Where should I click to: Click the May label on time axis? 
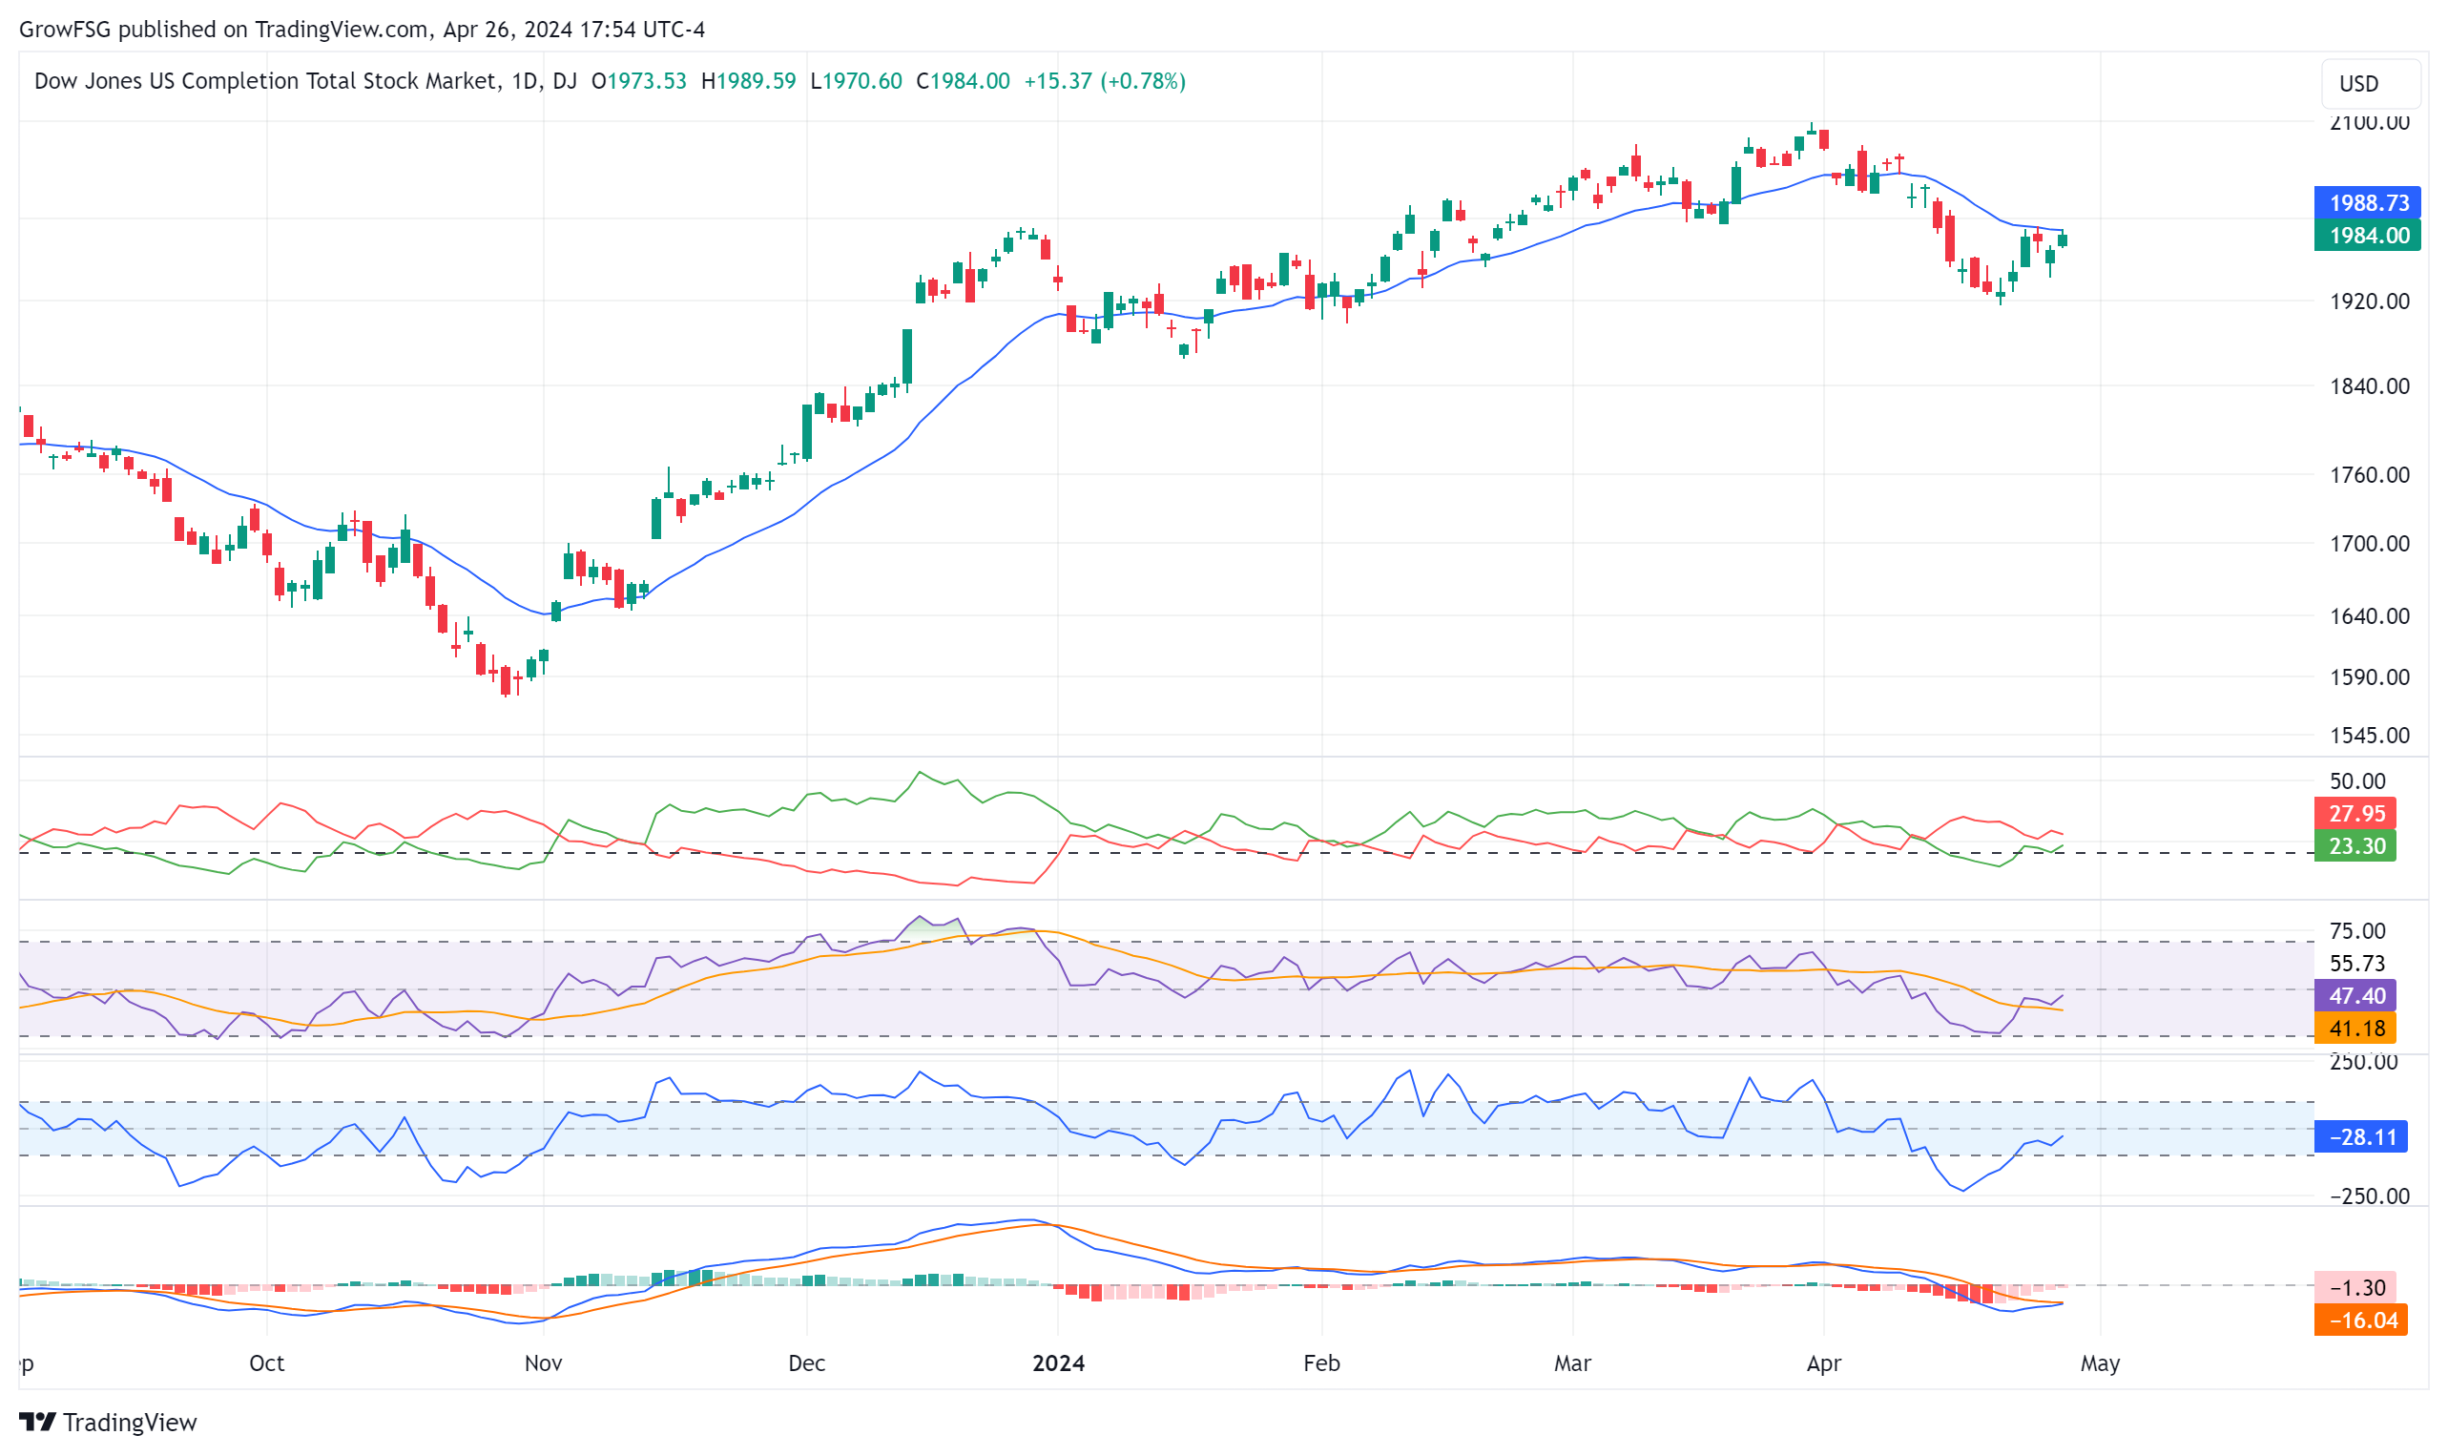2100,1362
